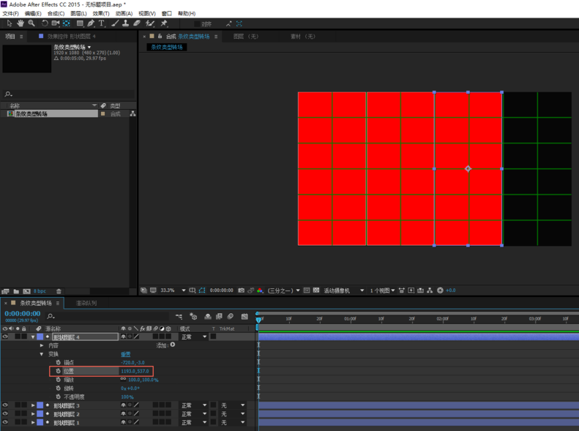
Task: Click the snapshot camera icon in viewer
Action: coord(241,291)
